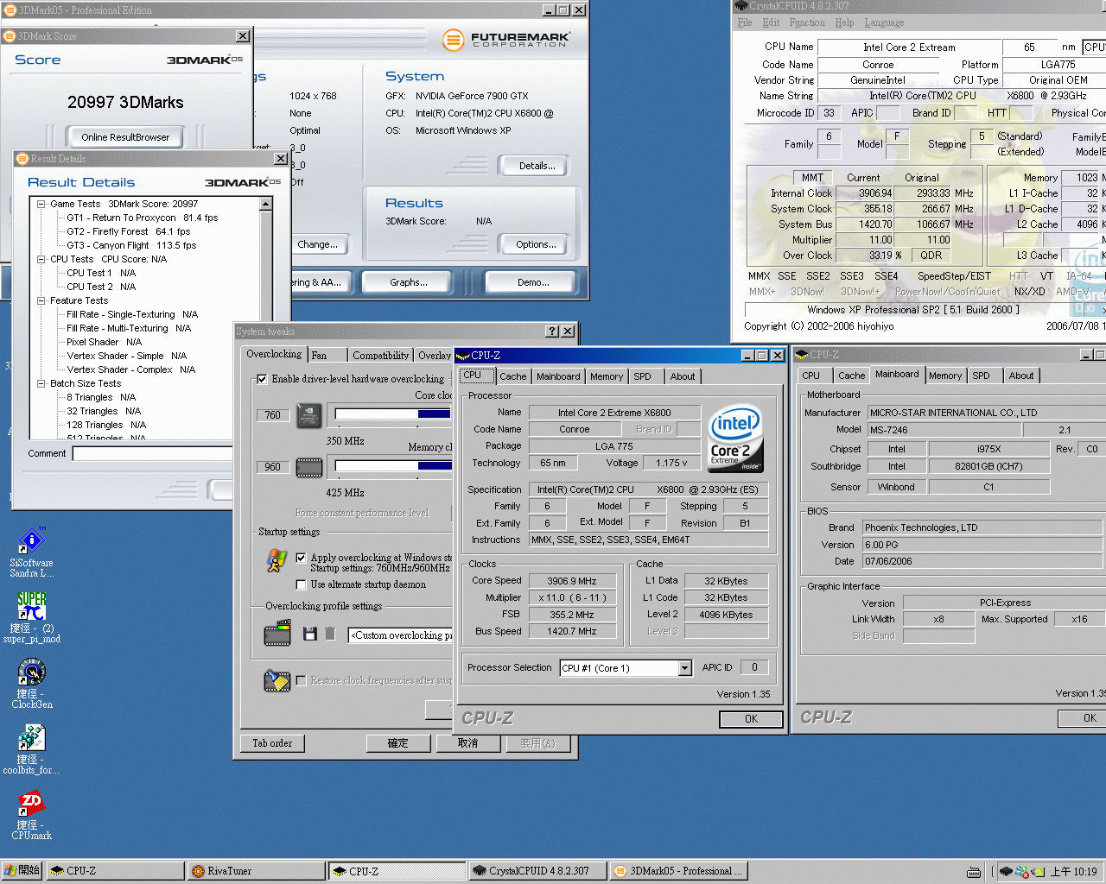Viewport: 1106px width, 884px height.
Task: Enable Use alternate startup daemon
Action: (x=301, y=584)
